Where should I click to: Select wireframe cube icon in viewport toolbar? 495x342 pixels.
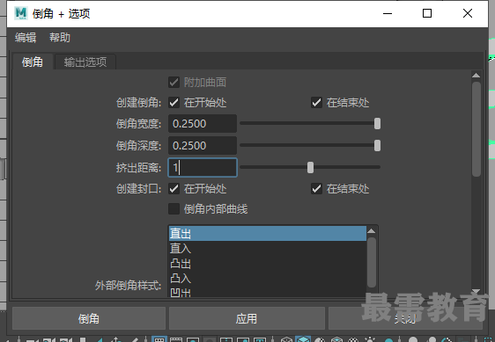point(286,339)
